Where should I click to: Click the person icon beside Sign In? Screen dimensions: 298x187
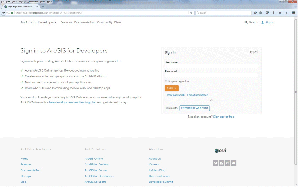coord(263,22)
